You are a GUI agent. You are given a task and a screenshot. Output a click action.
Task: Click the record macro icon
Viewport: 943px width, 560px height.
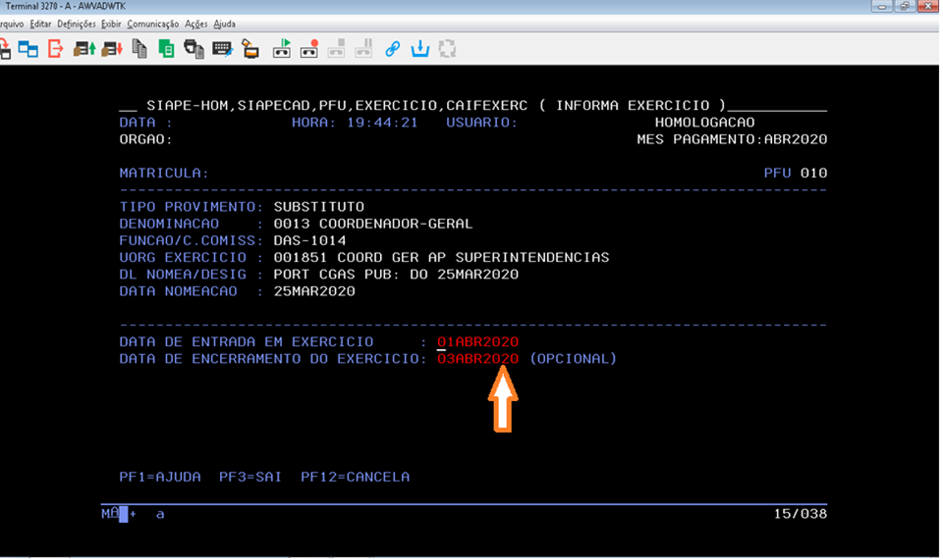pos(309,49)
